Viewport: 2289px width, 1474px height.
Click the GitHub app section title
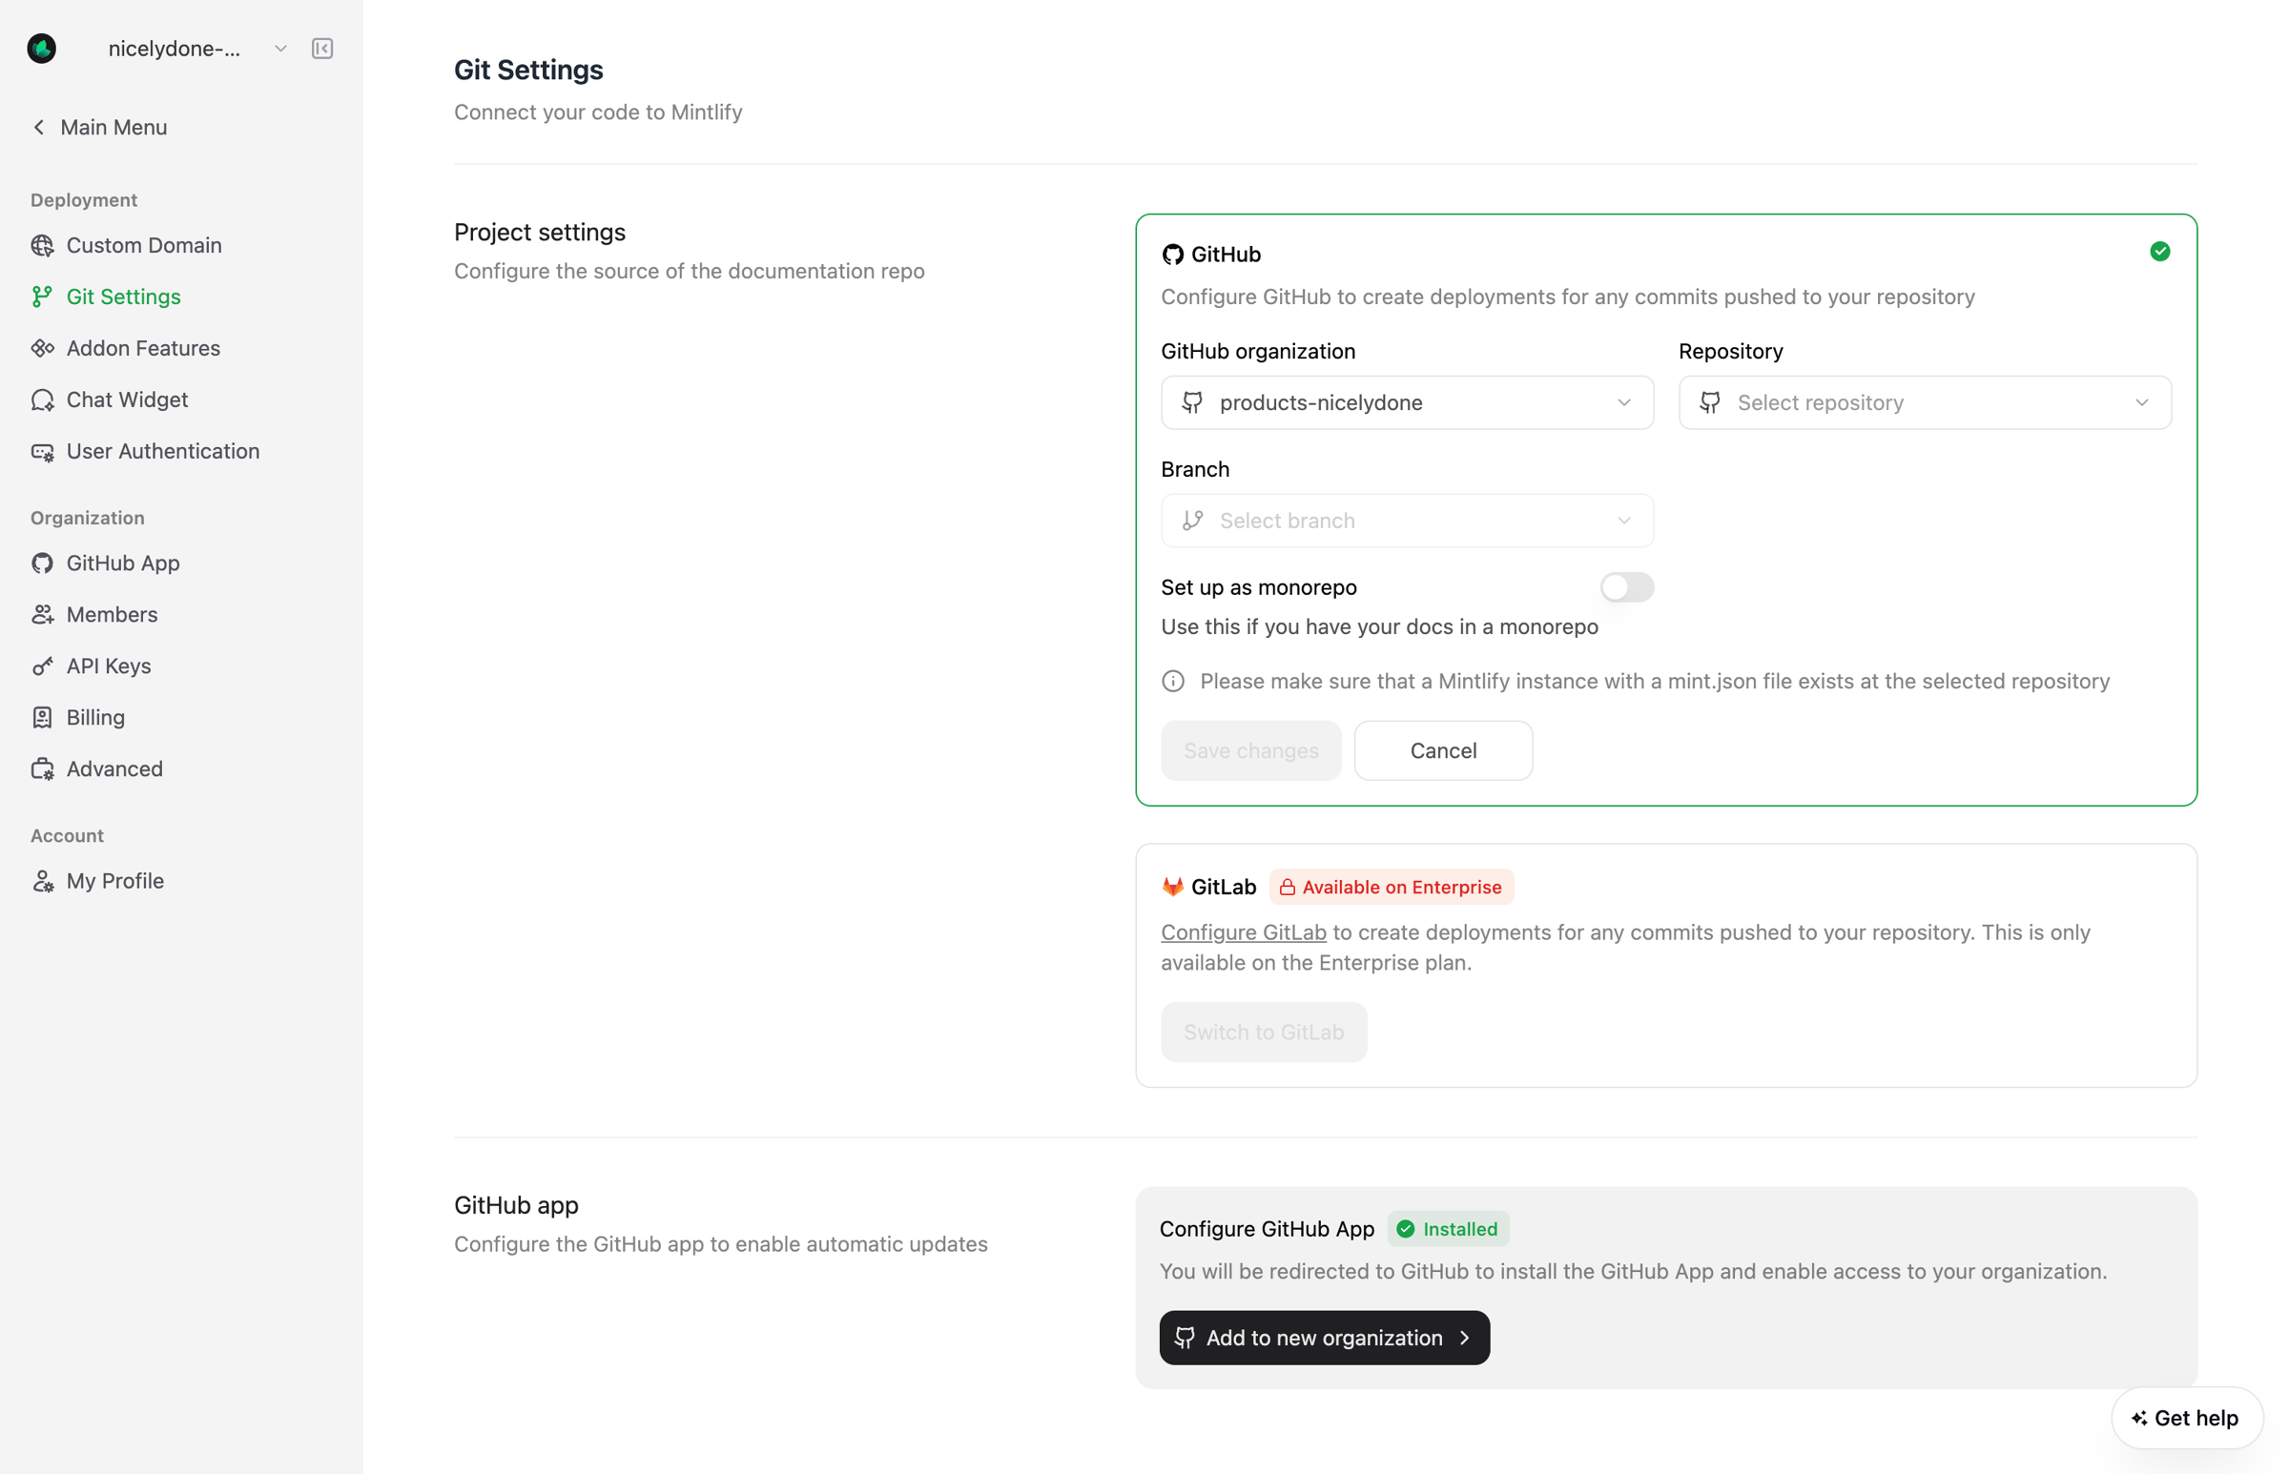pyautogui.click(x=516, y=1206)
